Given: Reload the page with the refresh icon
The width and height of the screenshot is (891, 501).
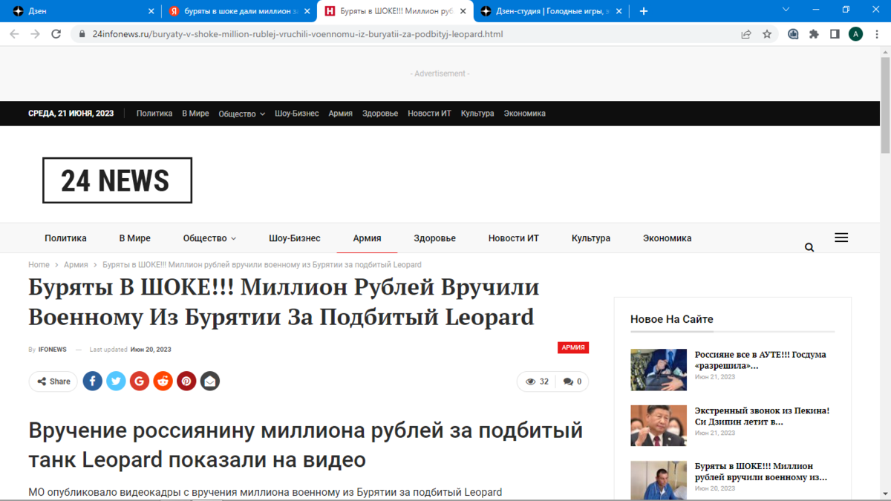Looking at the screenshot, I should point(56,34).
